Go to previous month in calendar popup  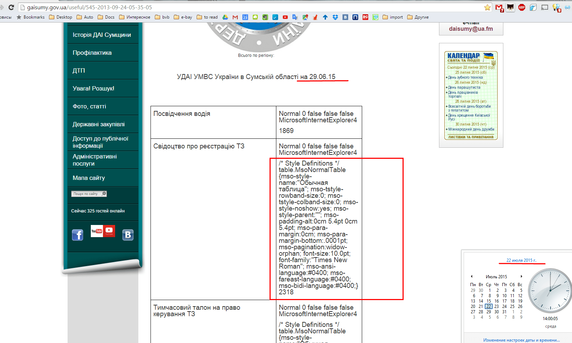tap(472, 276)
